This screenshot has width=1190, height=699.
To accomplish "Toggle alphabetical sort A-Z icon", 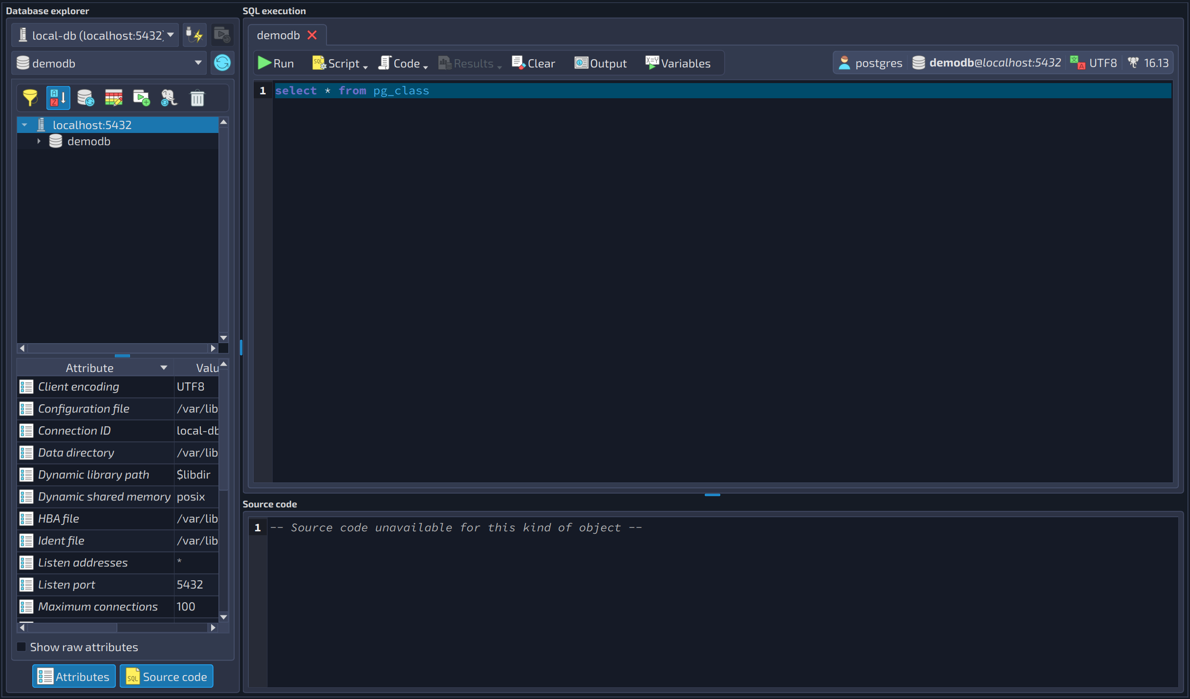I will (58, 98).
